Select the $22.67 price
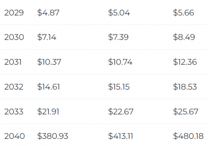The image size is (208, 146). 121,112
